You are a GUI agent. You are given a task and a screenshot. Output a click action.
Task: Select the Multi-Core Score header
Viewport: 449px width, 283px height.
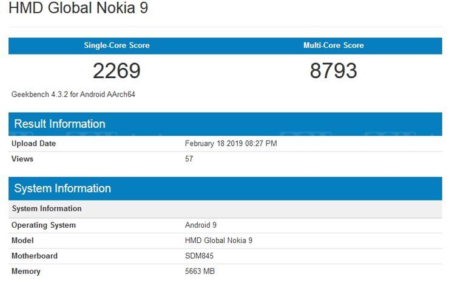point(334,45)
